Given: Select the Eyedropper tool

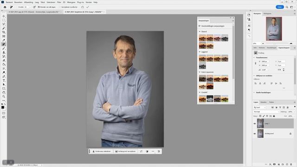Looking at the screenshot, I should tap(4, 40).
